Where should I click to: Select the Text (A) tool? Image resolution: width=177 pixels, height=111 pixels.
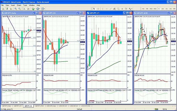(x=122, y=9)
